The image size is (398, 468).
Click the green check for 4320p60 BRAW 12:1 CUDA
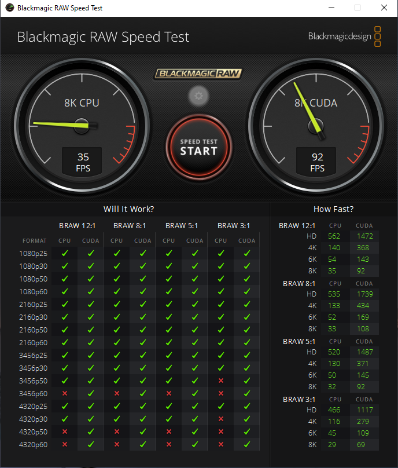[91, 444]
